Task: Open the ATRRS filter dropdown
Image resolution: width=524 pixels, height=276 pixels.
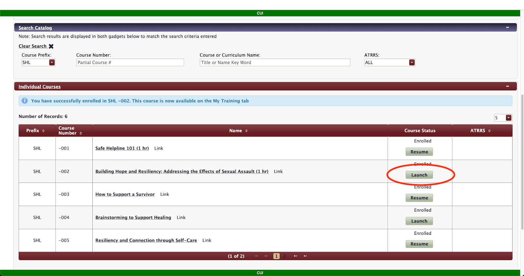Action: click(412, 62)
